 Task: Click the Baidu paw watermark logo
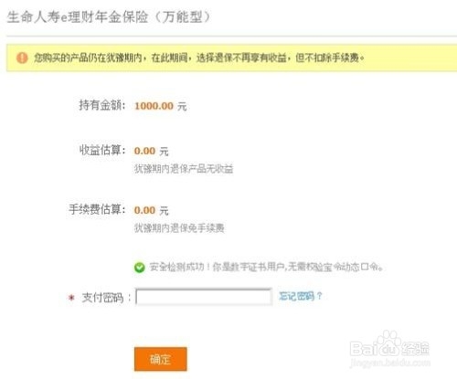pos(388,343)
